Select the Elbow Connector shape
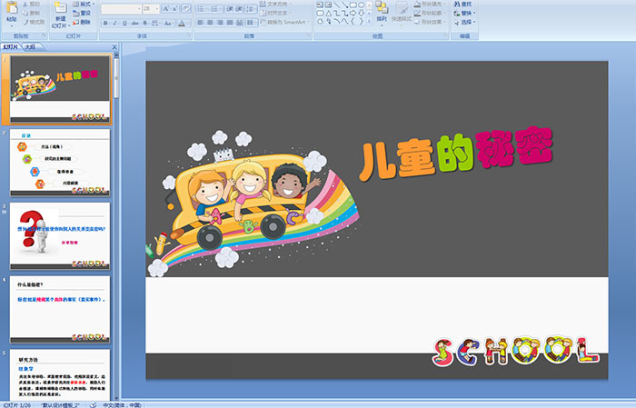636x408 pixels. coord(337,14)
